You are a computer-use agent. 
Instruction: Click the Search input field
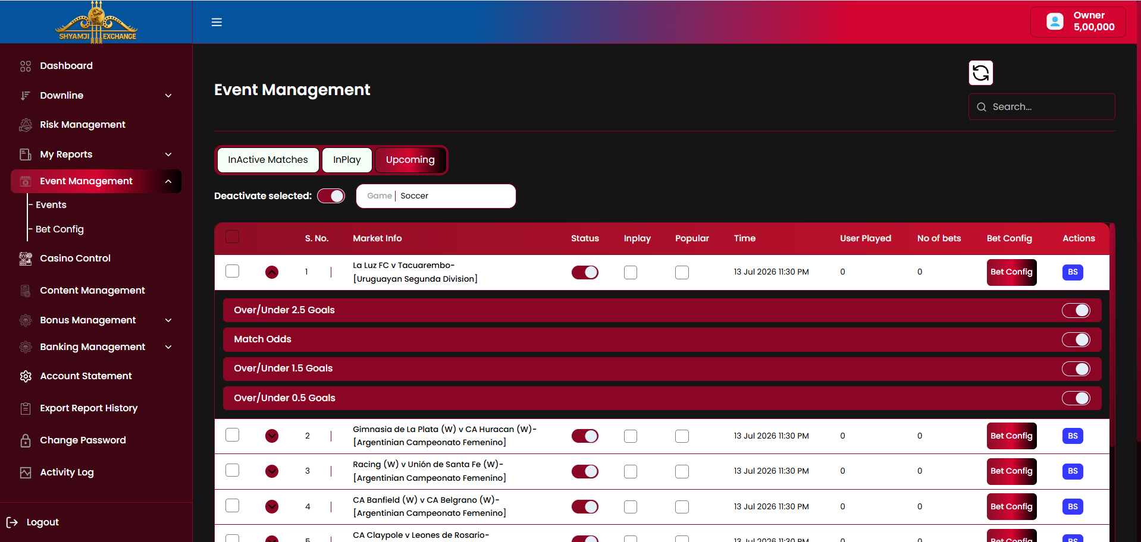tap(1042, 107)
